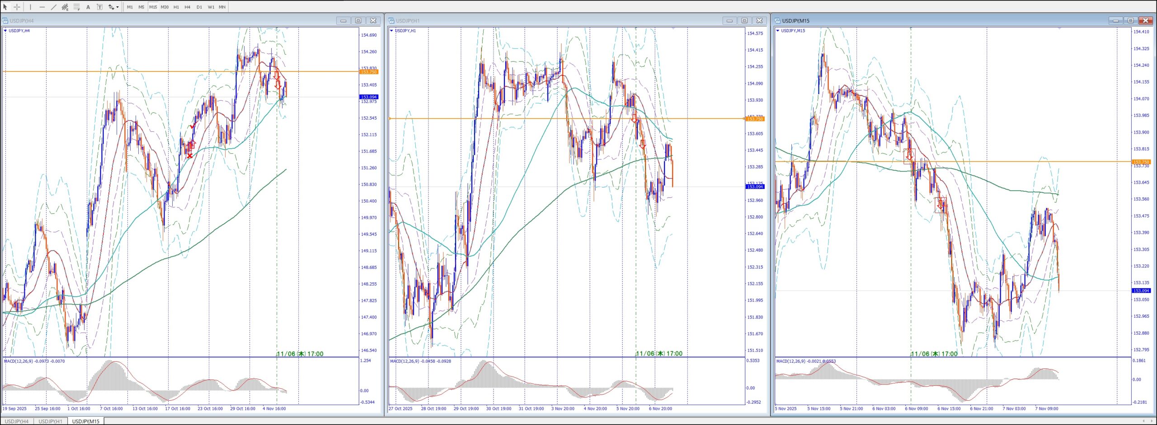
Task: Expand the USDJPY,H4 chart label triangle
Action: [5, 31]
